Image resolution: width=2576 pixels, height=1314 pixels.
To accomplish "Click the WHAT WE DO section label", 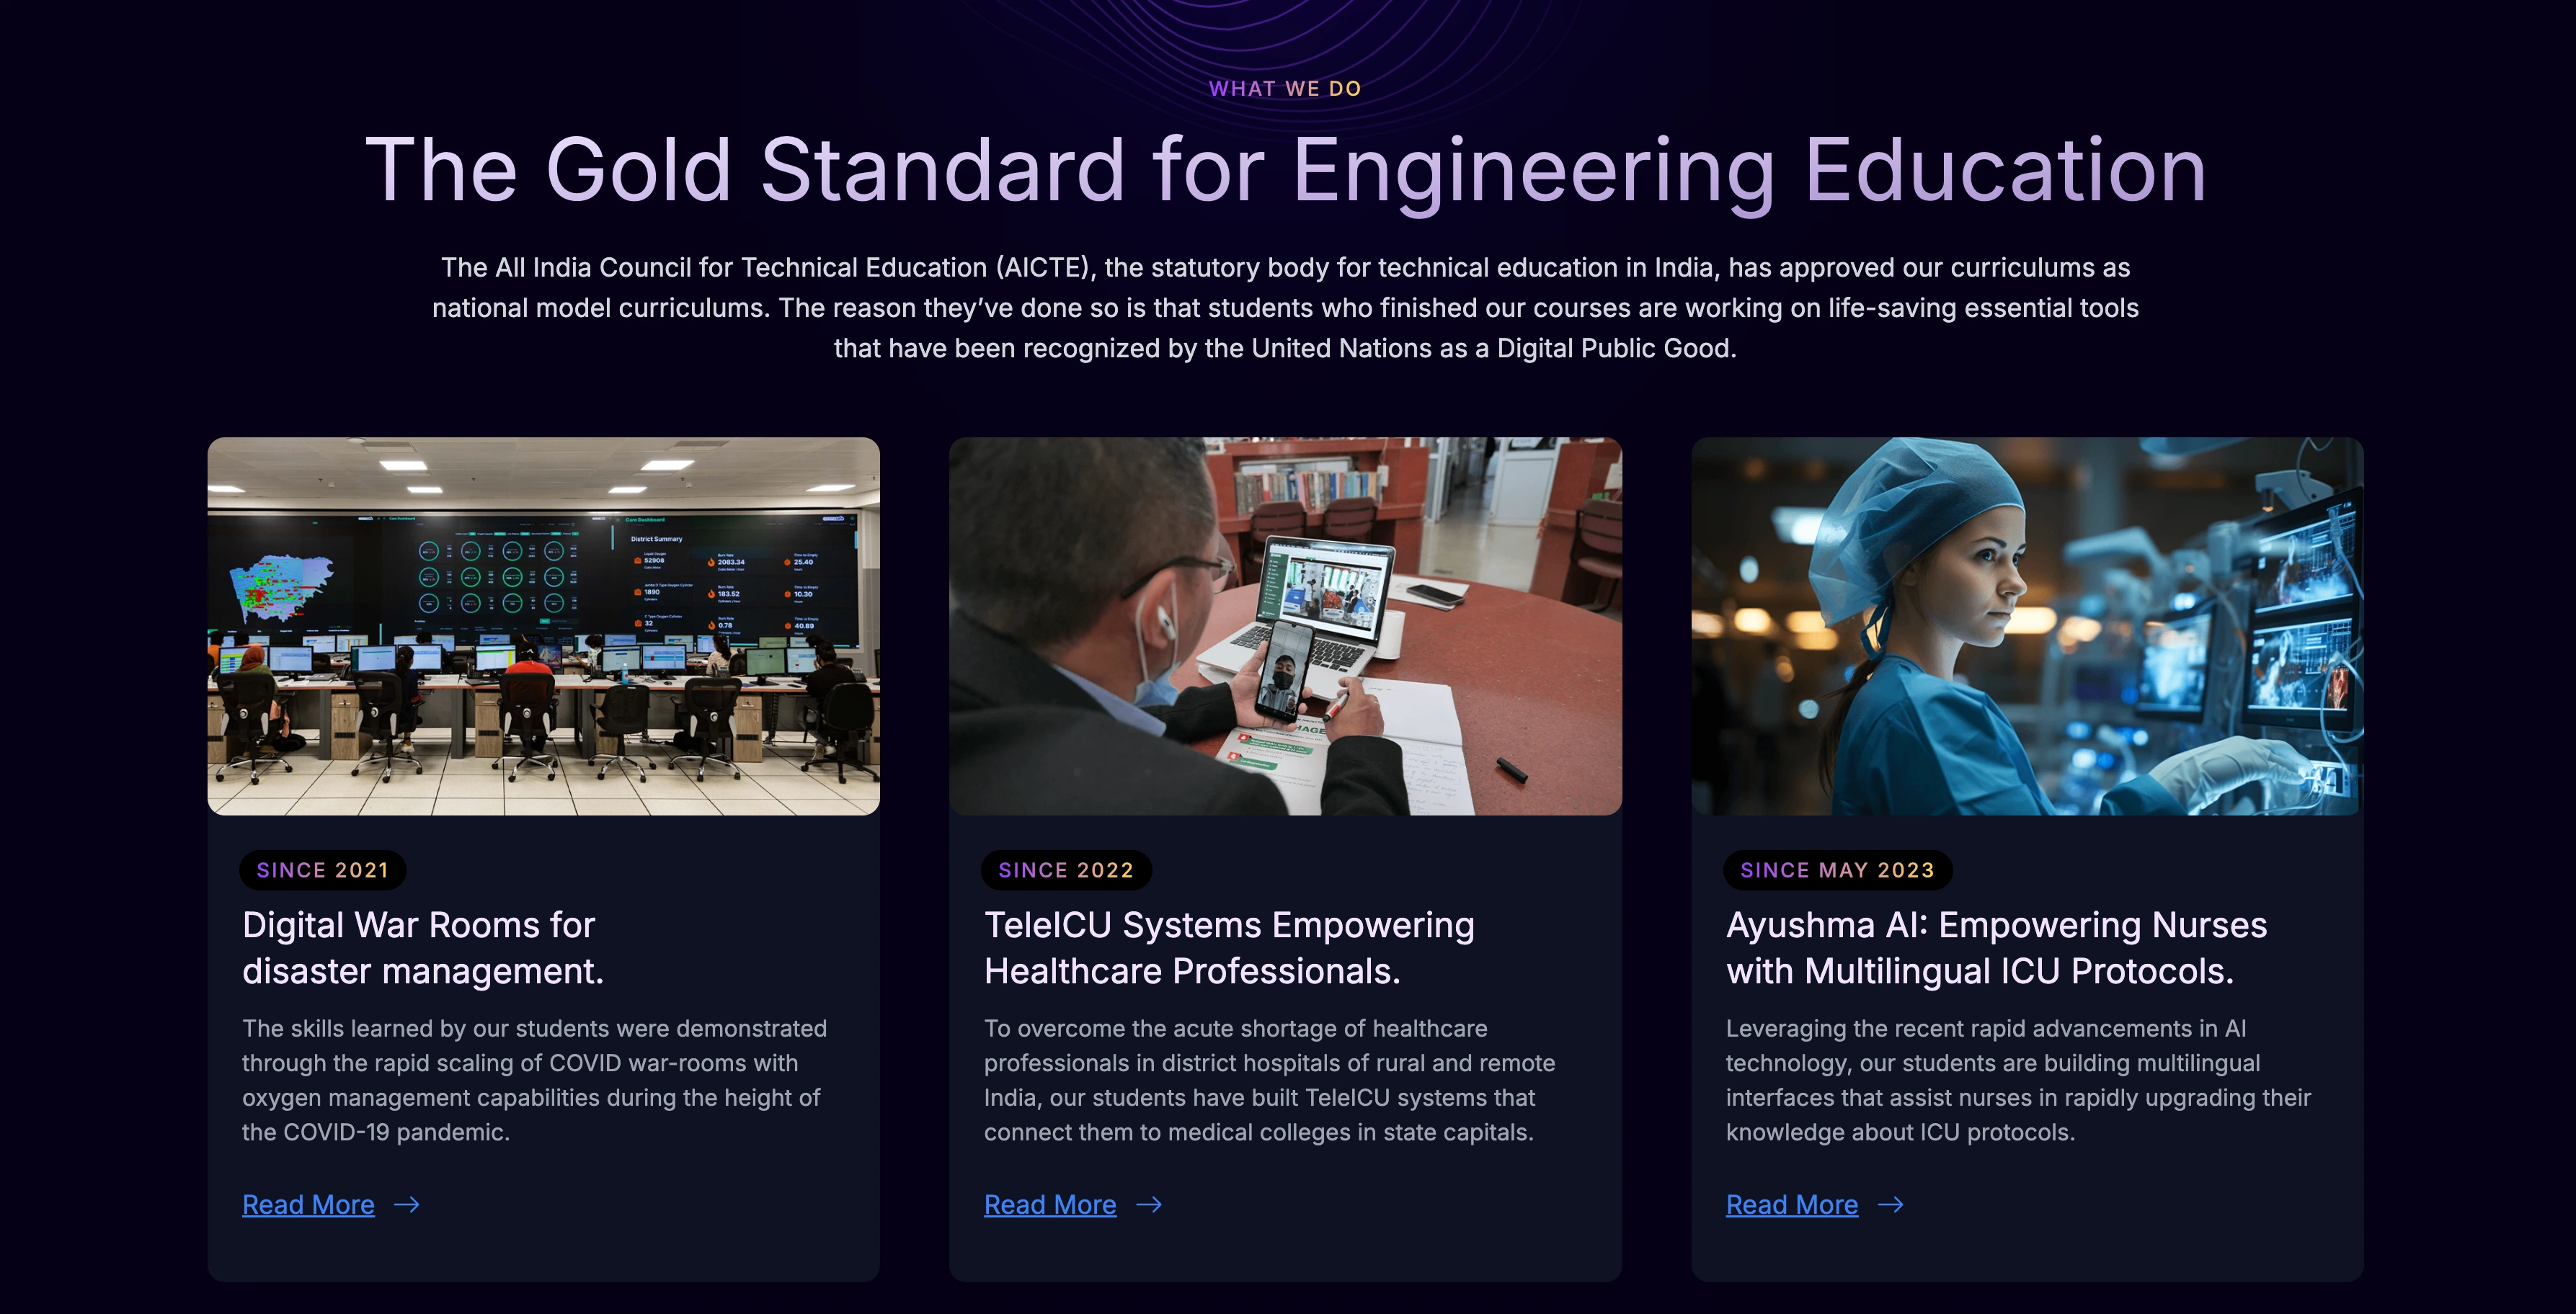I will point(1285,89).
